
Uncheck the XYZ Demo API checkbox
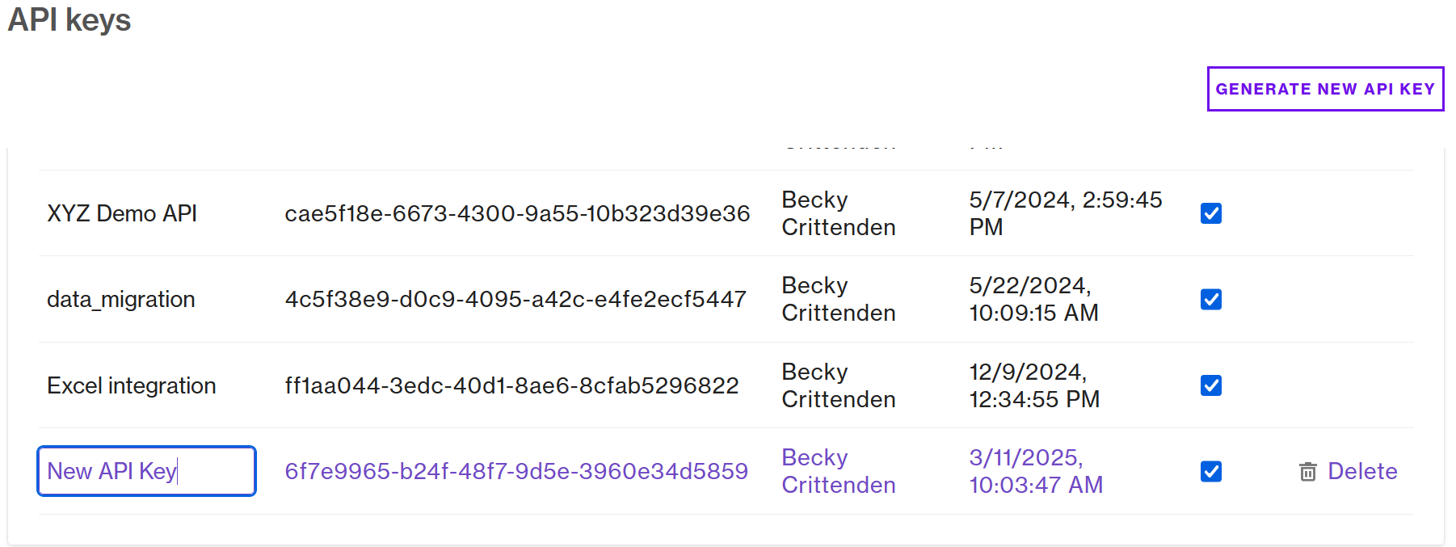[1210, 213]
